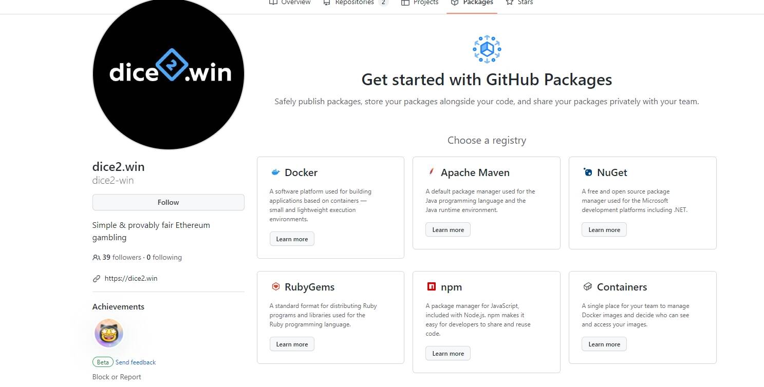Click the followers people icon
The width and height of the screenshot is (764, 387).
tap(96, 258)
